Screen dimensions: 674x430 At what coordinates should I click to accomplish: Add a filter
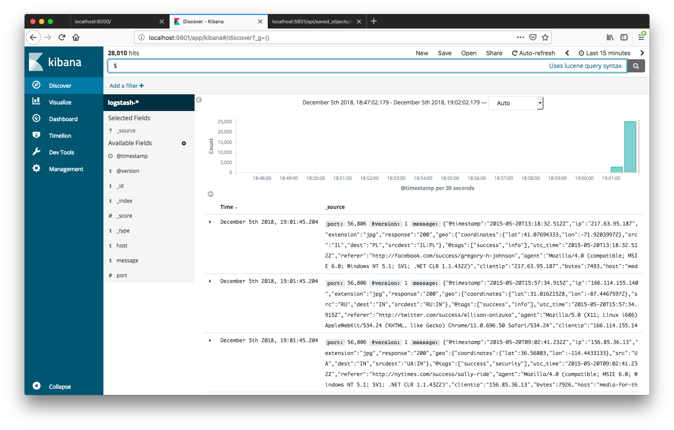(x=127, y=86)
